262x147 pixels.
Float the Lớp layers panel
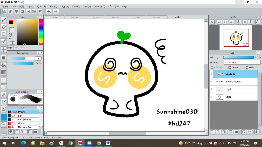tap(257, 53)
